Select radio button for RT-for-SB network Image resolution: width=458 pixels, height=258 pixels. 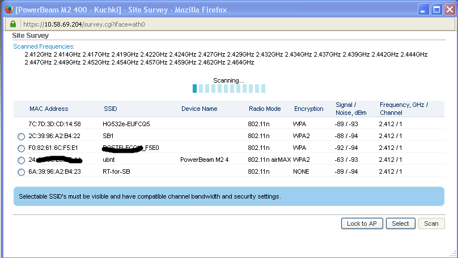pos(21,172)
